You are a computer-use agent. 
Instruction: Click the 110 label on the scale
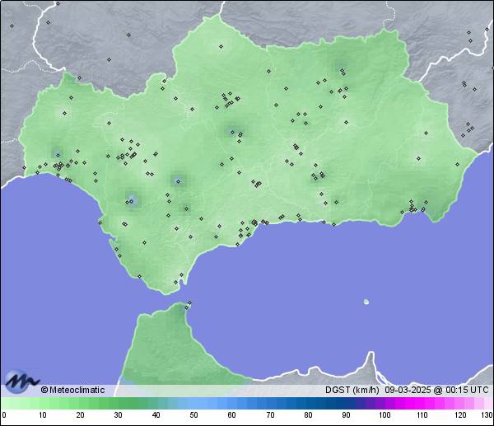(422, 415)
